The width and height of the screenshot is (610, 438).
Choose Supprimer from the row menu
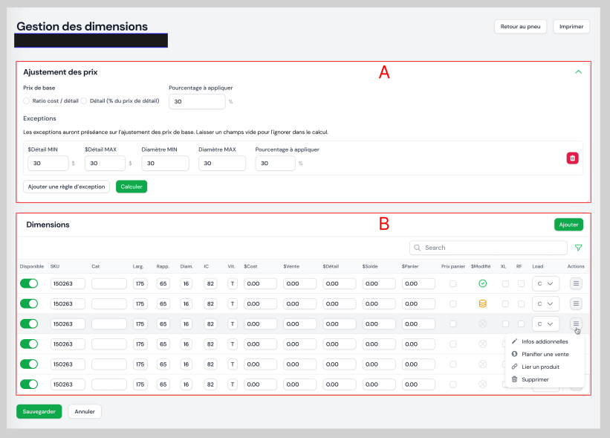[545, 379]
